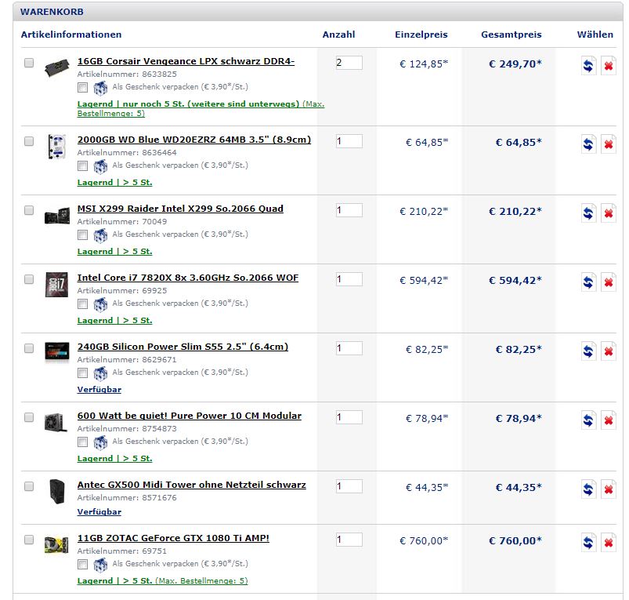The width and height of the screenshot is (629, 600).
Task: Check the ZOTAC GeForce row checkbox
Action: pyautogui.click(x=29, y=540)
